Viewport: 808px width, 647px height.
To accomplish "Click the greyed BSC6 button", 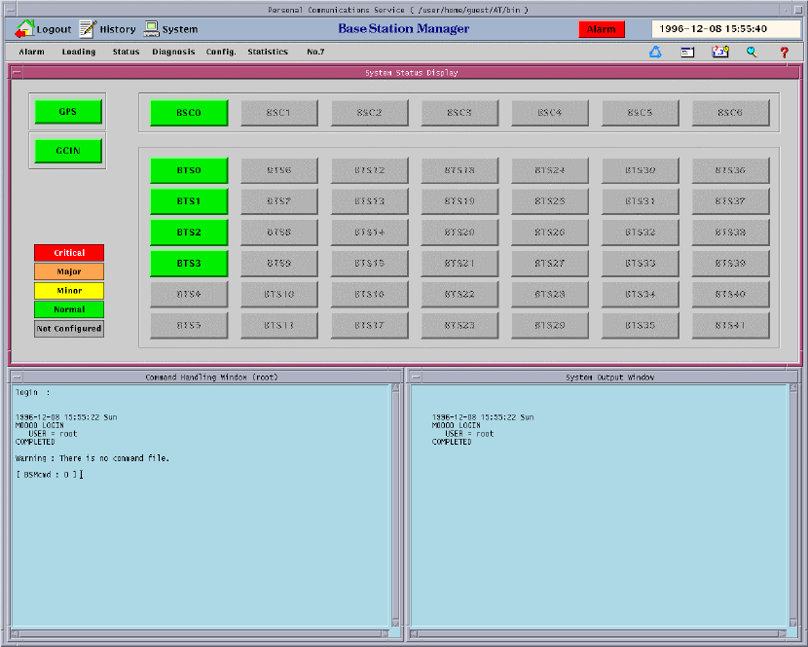I will (730, 112).
